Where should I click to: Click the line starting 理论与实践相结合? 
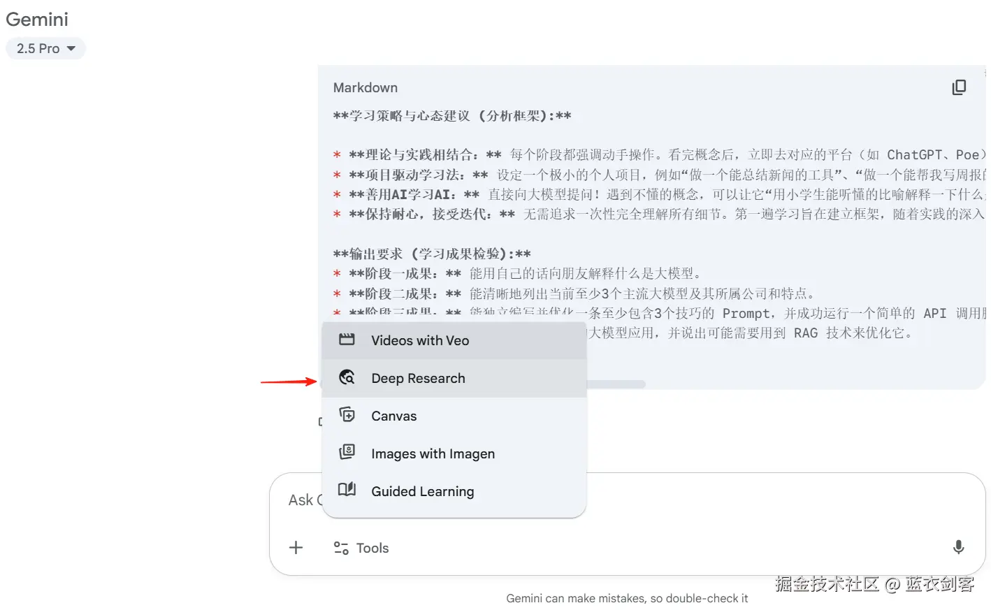tap(659, 154)
